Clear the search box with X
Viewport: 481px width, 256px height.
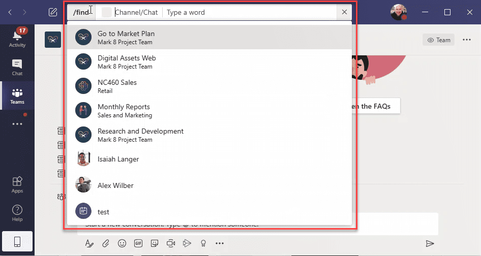click(x=344, y=12)
